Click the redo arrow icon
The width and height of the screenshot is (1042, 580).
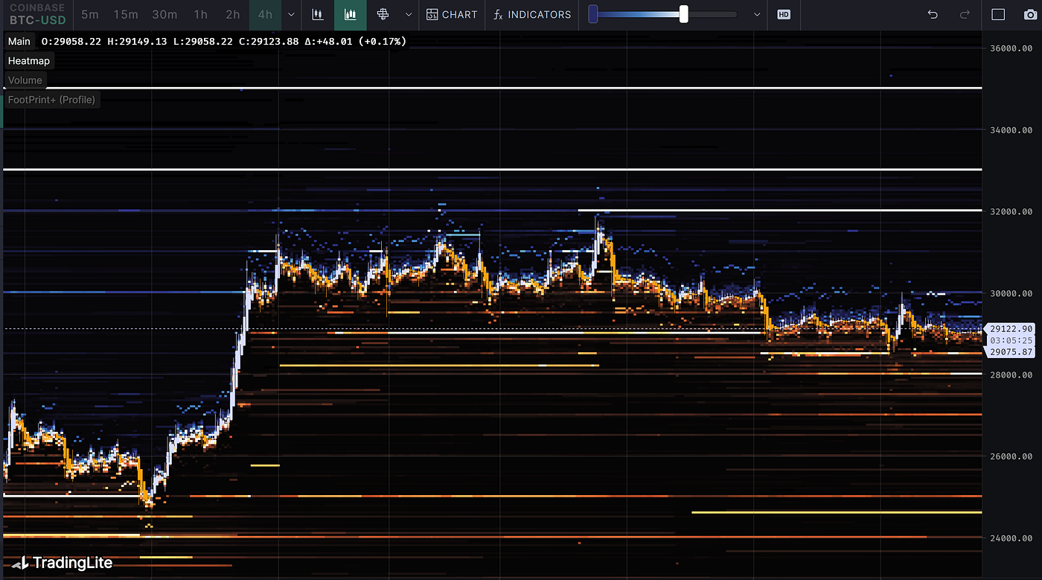965,14
